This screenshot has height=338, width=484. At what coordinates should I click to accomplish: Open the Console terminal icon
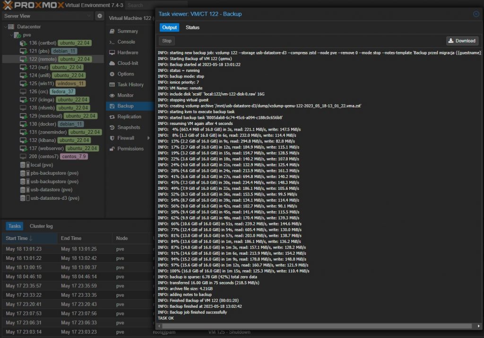tap(112, 42)
